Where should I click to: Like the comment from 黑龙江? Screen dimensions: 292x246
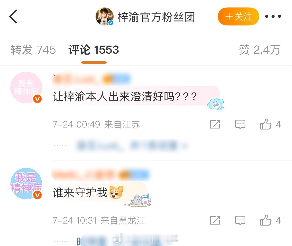tap(265, 220)
